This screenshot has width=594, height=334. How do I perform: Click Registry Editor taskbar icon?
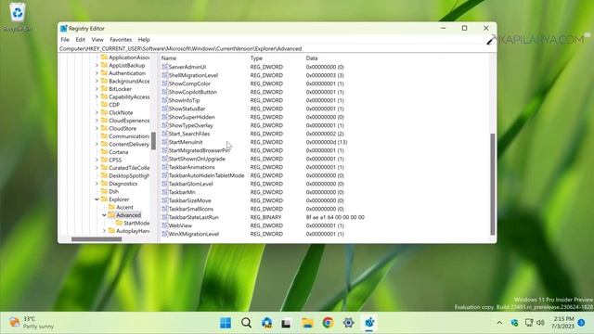(369, 323)
